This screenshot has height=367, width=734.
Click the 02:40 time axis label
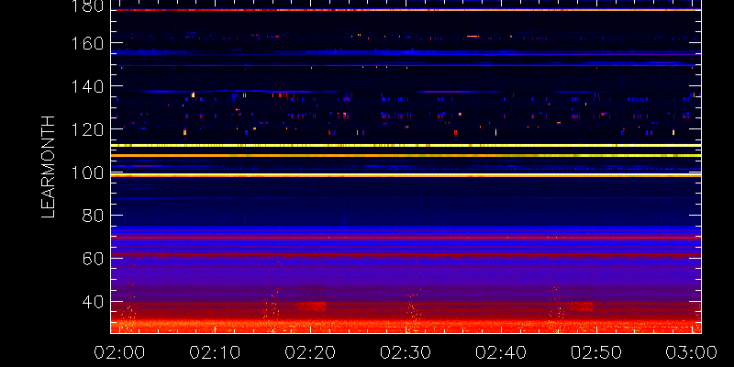(x=501, y=352)
